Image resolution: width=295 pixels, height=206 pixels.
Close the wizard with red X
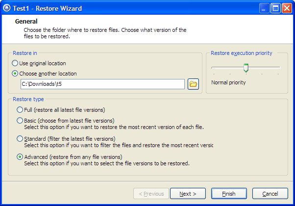(287, 8)
